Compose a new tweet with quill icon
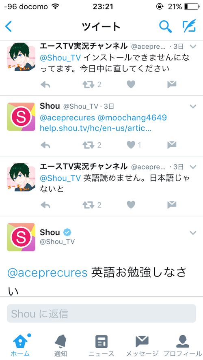This screenshot has width=203, height=360. (189, 26)
